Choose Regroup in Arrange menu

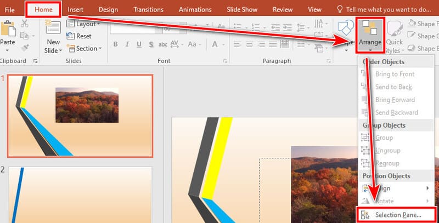pos(396,163)
